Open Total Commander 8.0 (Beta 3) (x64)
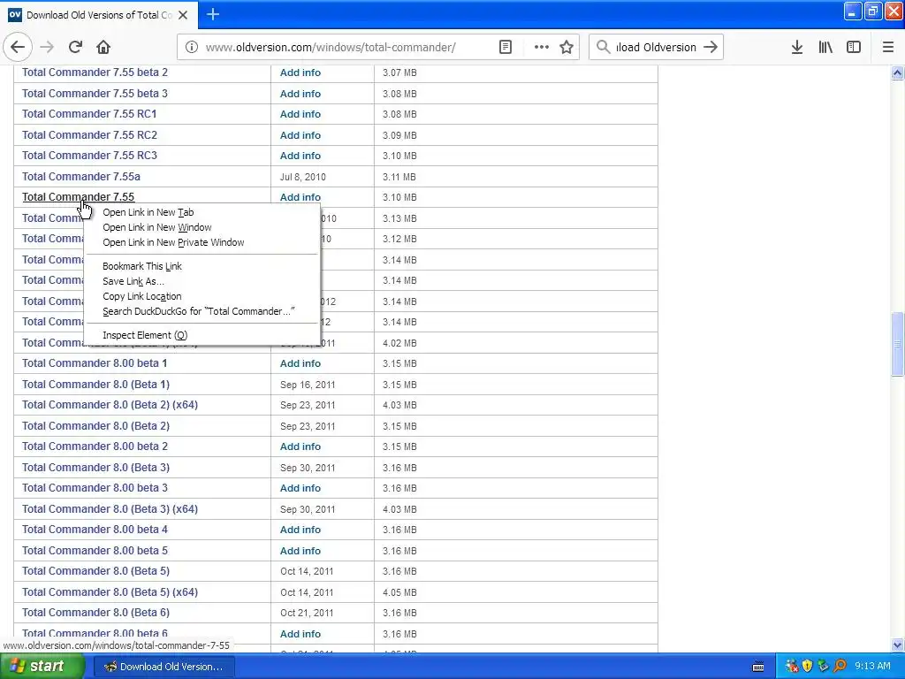Viewport: 905px width, 679px height. [110, 509]
